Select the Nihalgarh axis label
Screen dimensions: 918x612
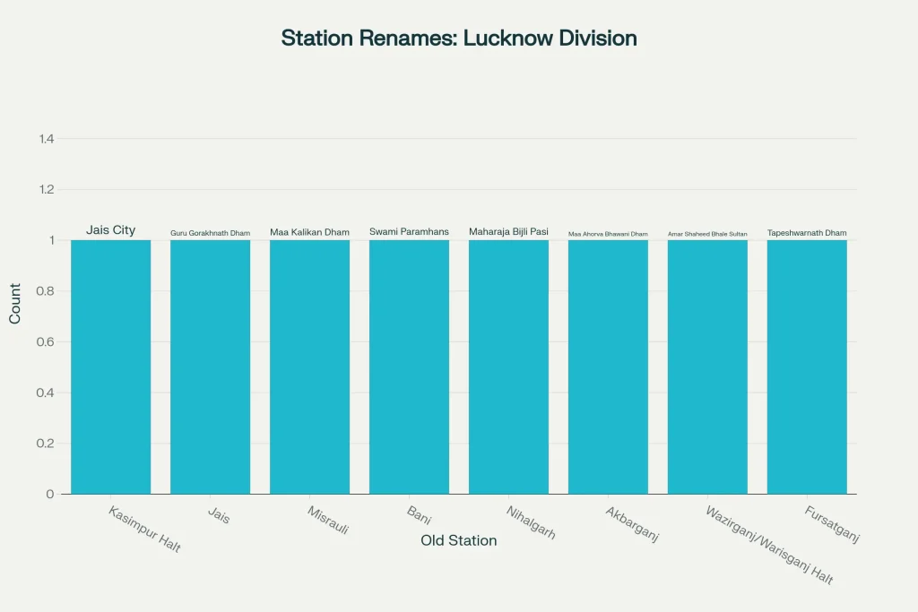[x=529, y=521]
